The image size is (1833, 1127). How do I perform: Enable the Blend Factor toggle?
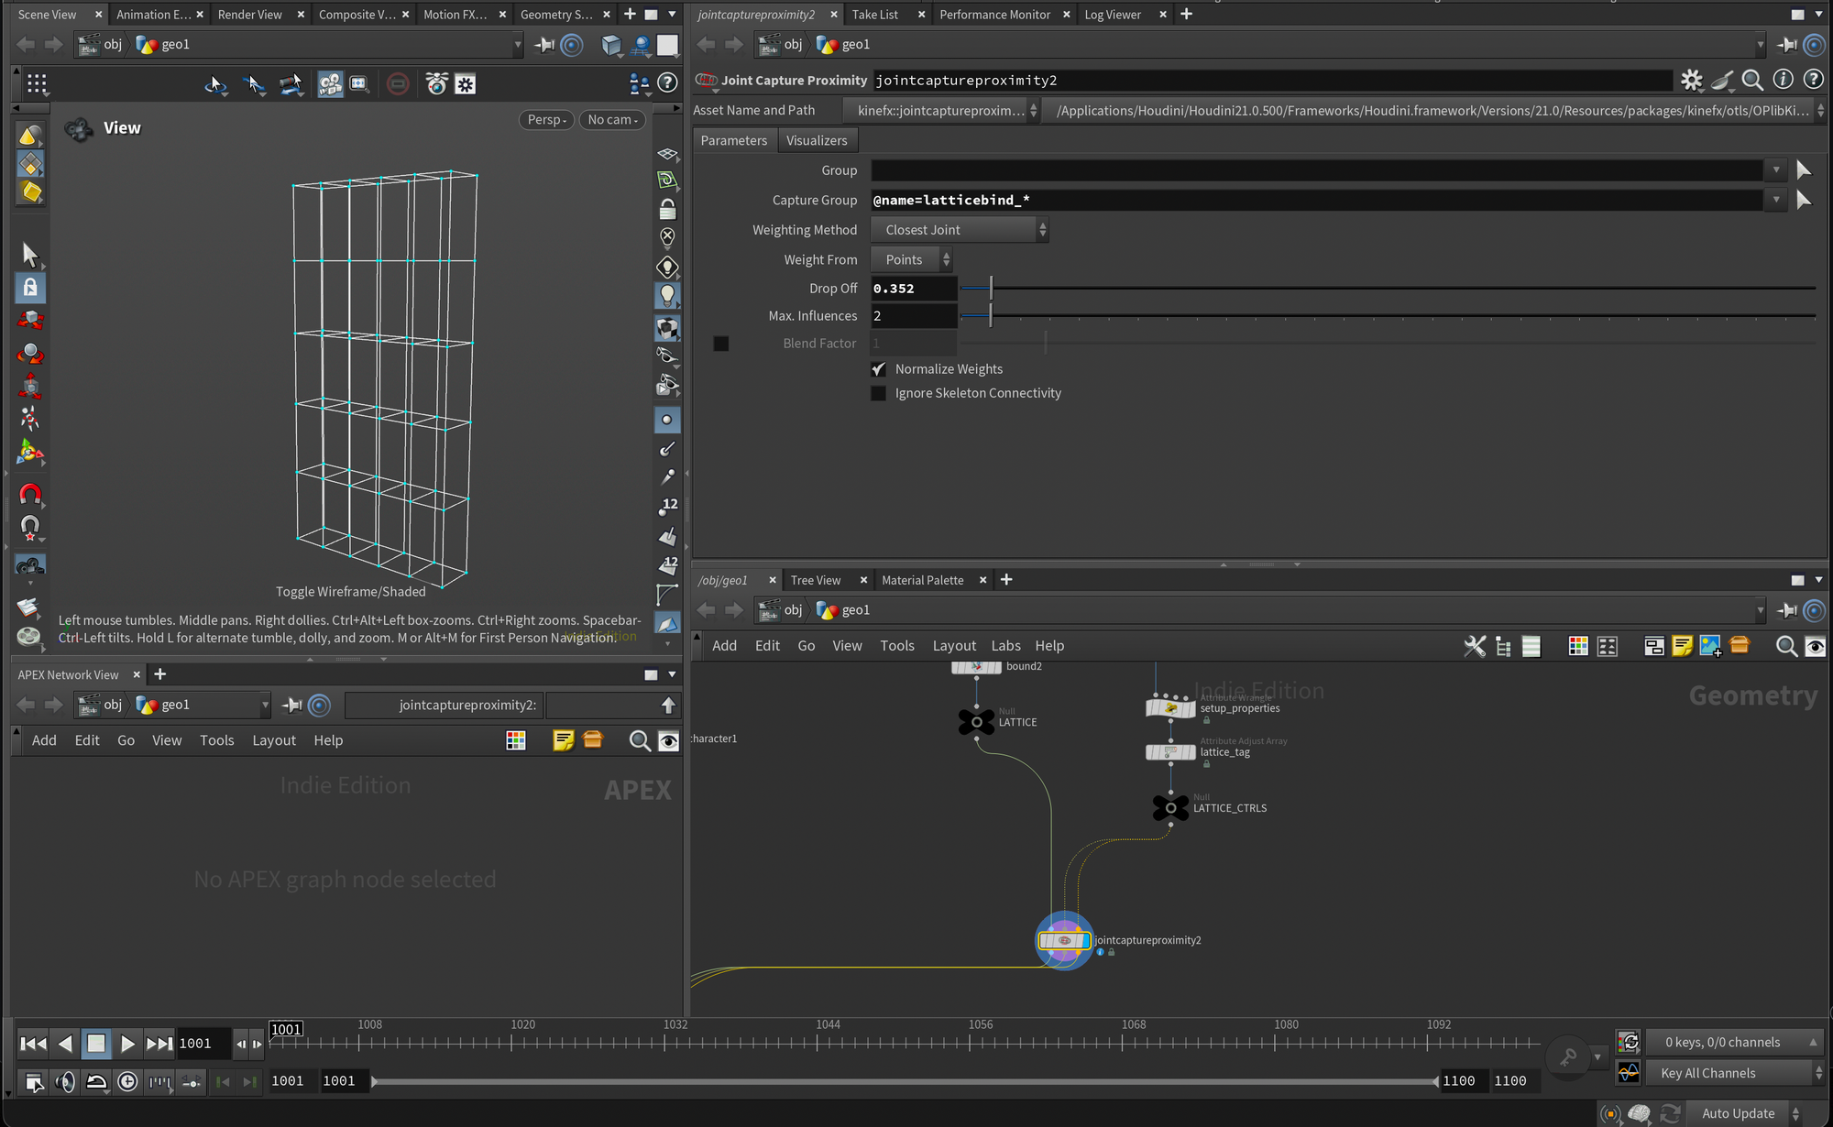click(x=721, y=344)
